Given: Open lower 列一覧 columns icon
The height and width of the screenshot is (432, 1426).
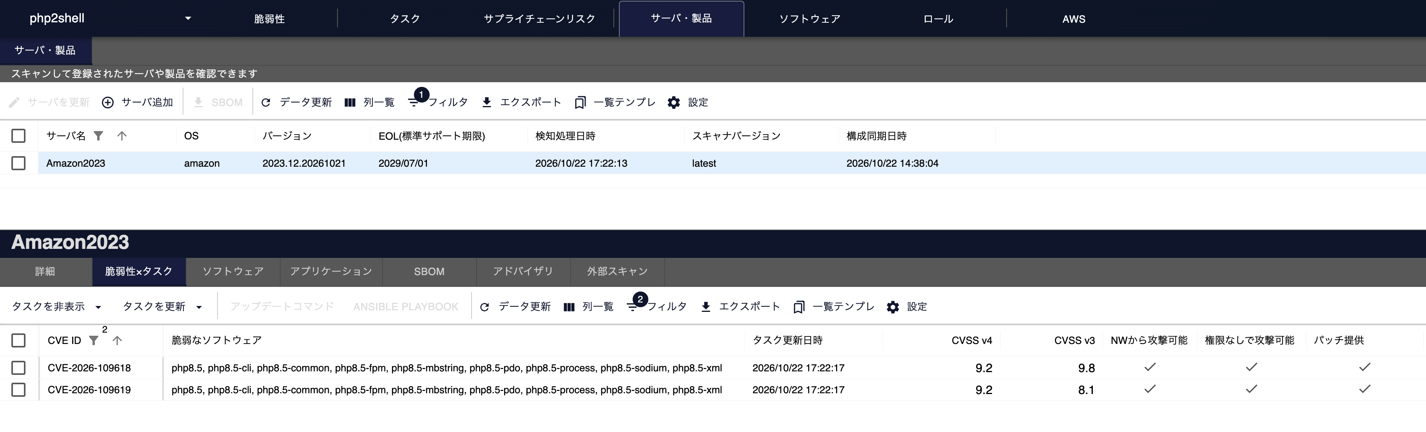Looking at the screenshot, I should [569, 307].
